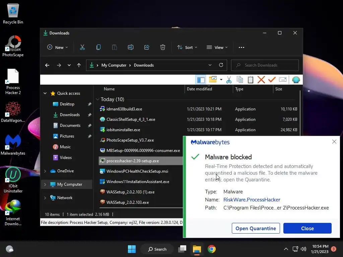Image resolution: width=343 pixels, height=257 pixels.
Task: Click the Size column header
Action: 278,89
